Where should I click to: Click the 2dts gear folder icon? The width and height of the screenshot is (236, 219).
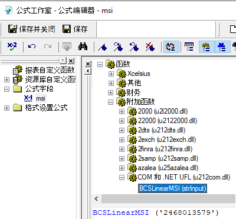coord(132,130)
